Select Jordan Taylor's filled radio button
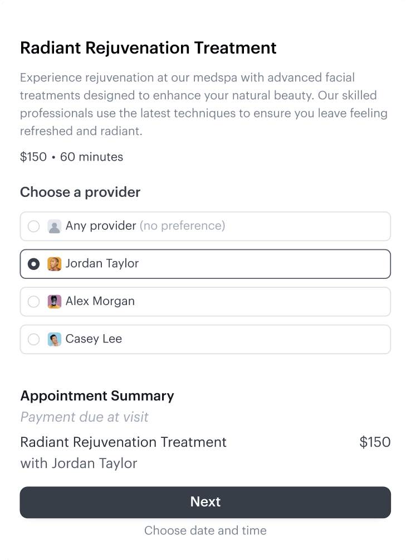 [x=33, y=264]
